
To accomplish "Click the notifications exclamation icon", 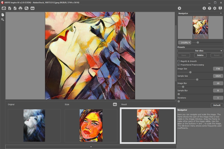I will point(220,8).
